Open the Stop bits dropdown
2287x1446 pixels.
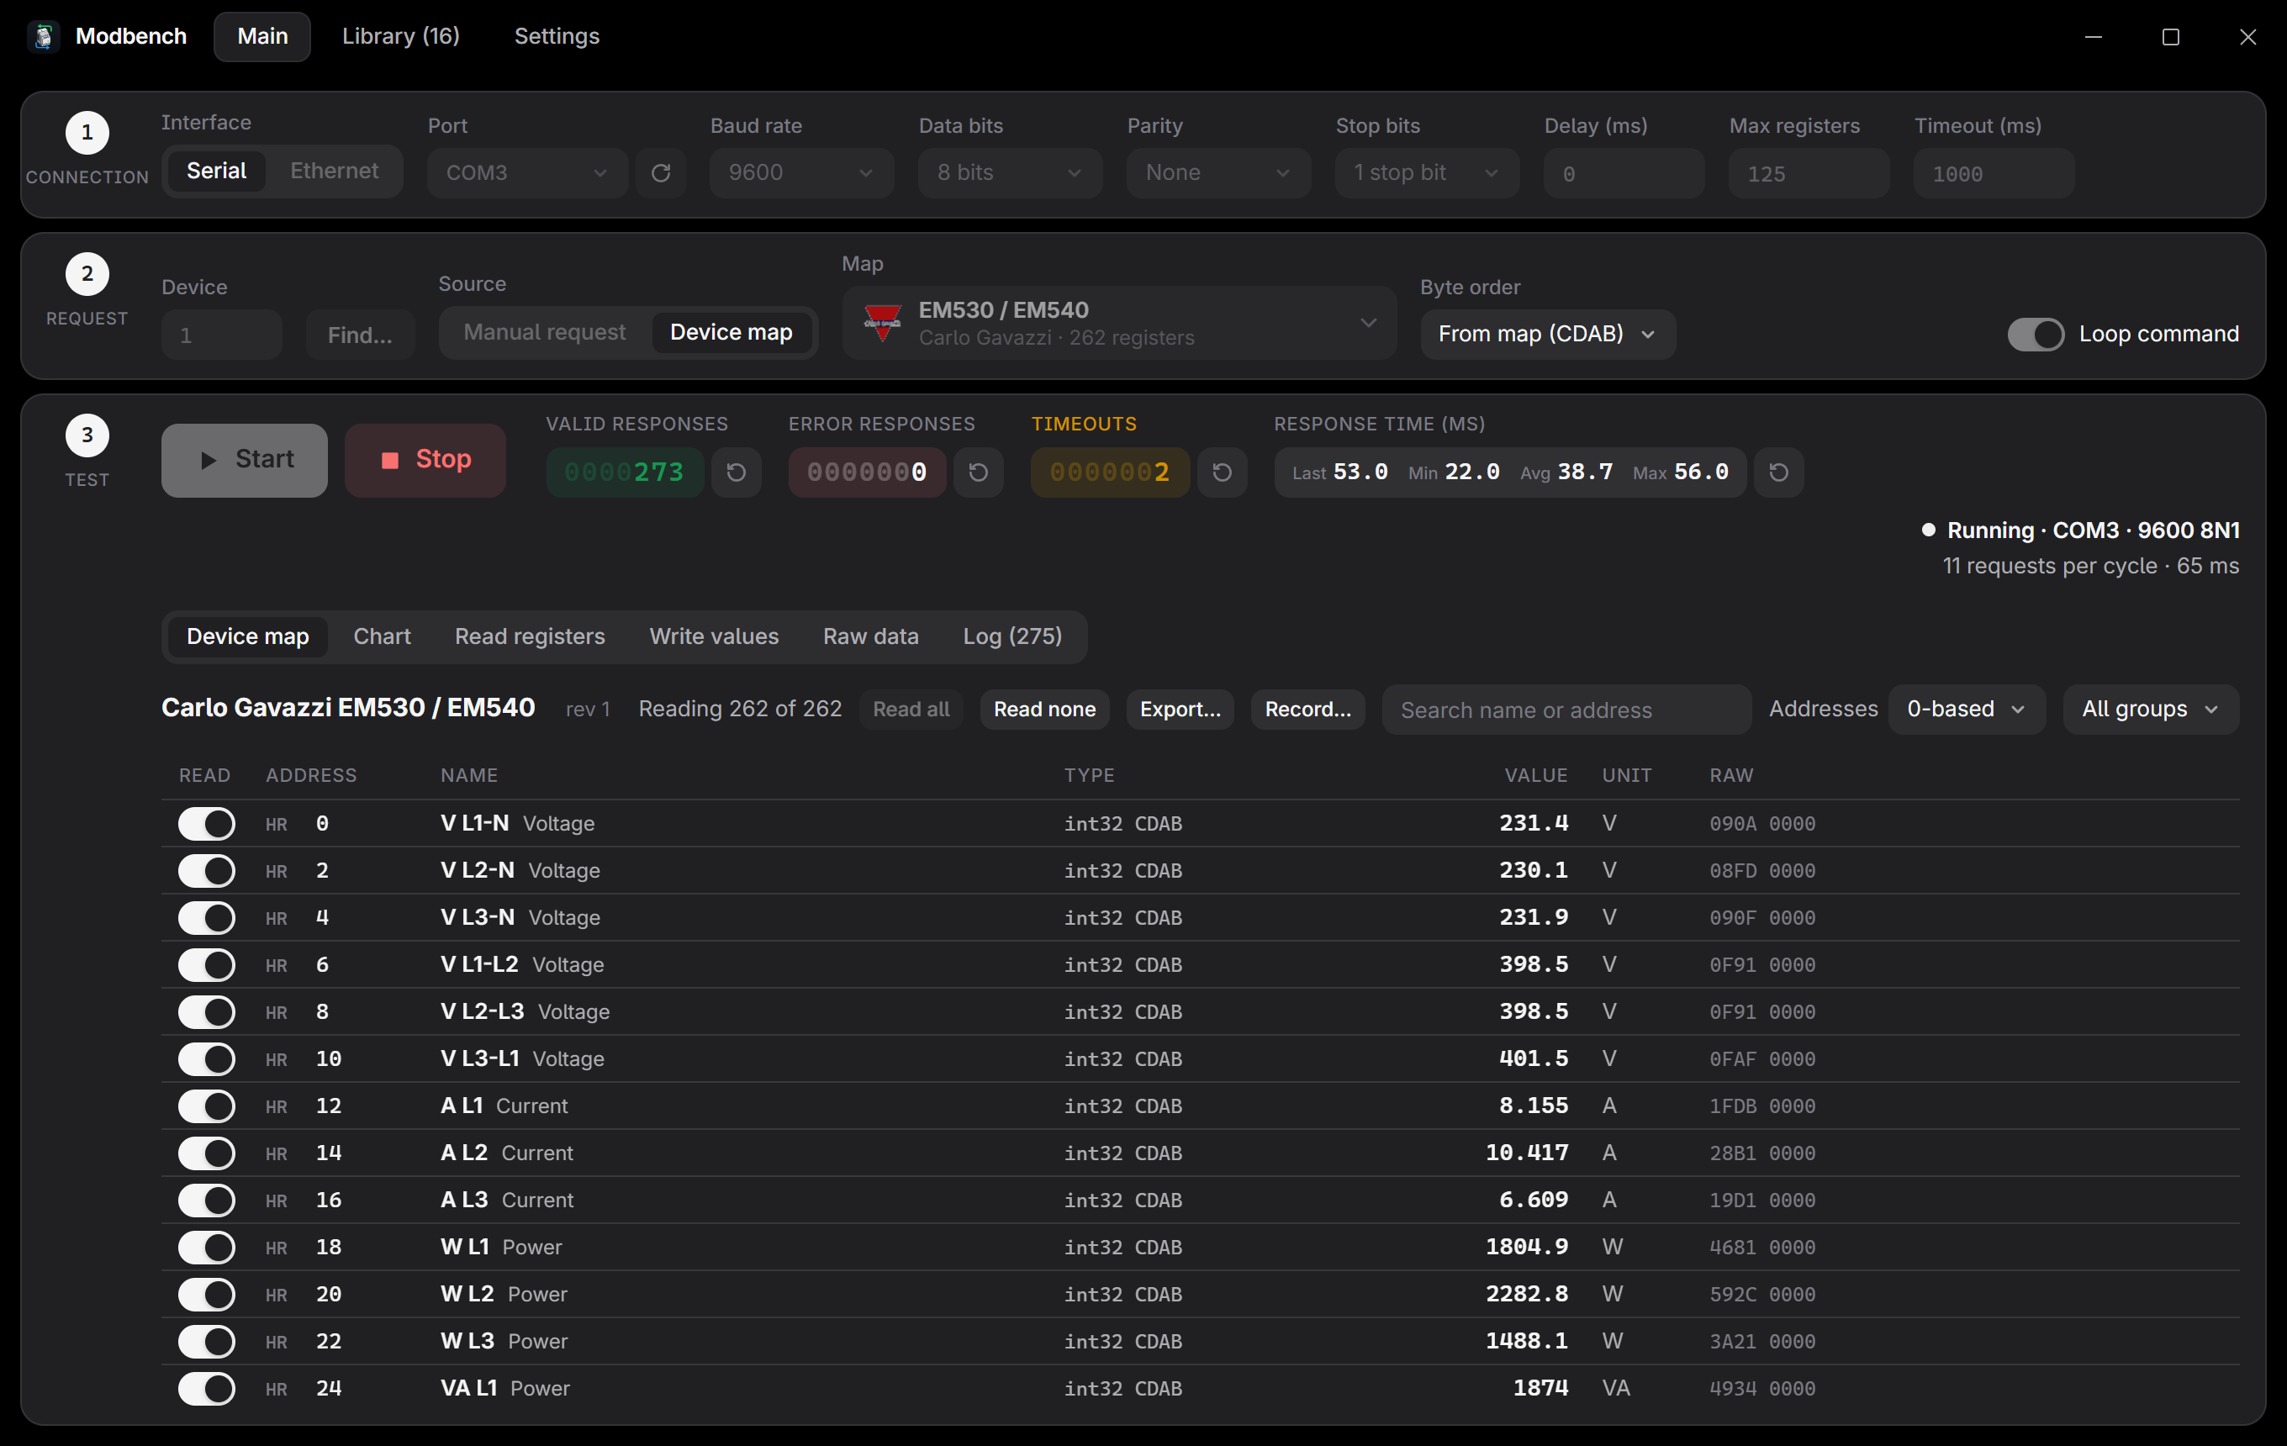1427,173
